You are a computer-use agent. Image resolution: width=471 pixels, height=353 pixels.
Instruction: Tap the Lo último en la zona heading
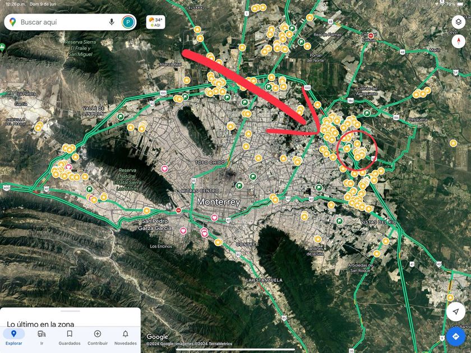tap(40, 324)
